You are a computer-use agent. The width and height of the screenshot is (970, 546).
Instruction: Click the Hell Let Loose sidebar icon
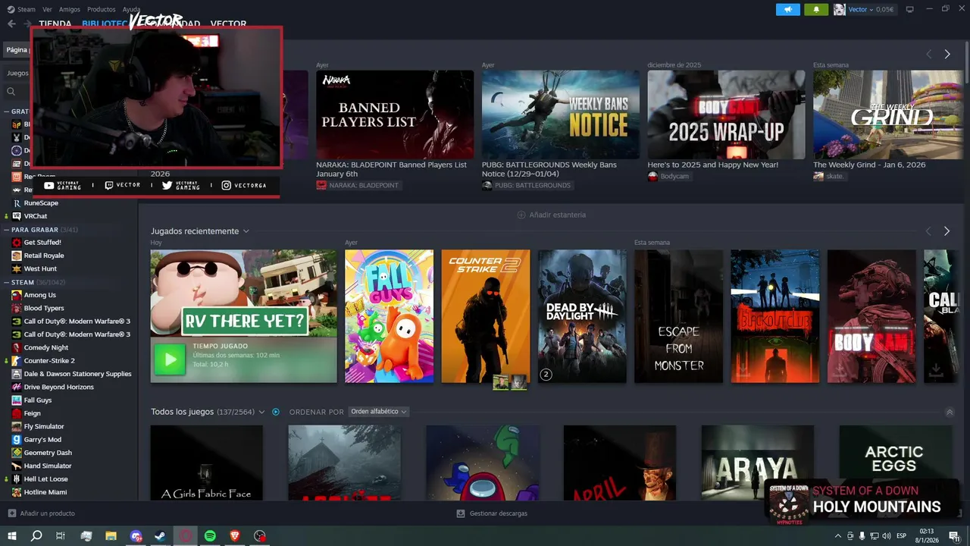[x=17, y=479]
